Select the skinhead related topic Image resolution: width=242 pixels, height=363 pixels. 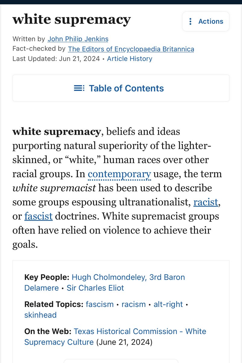(x=40, y=315)
